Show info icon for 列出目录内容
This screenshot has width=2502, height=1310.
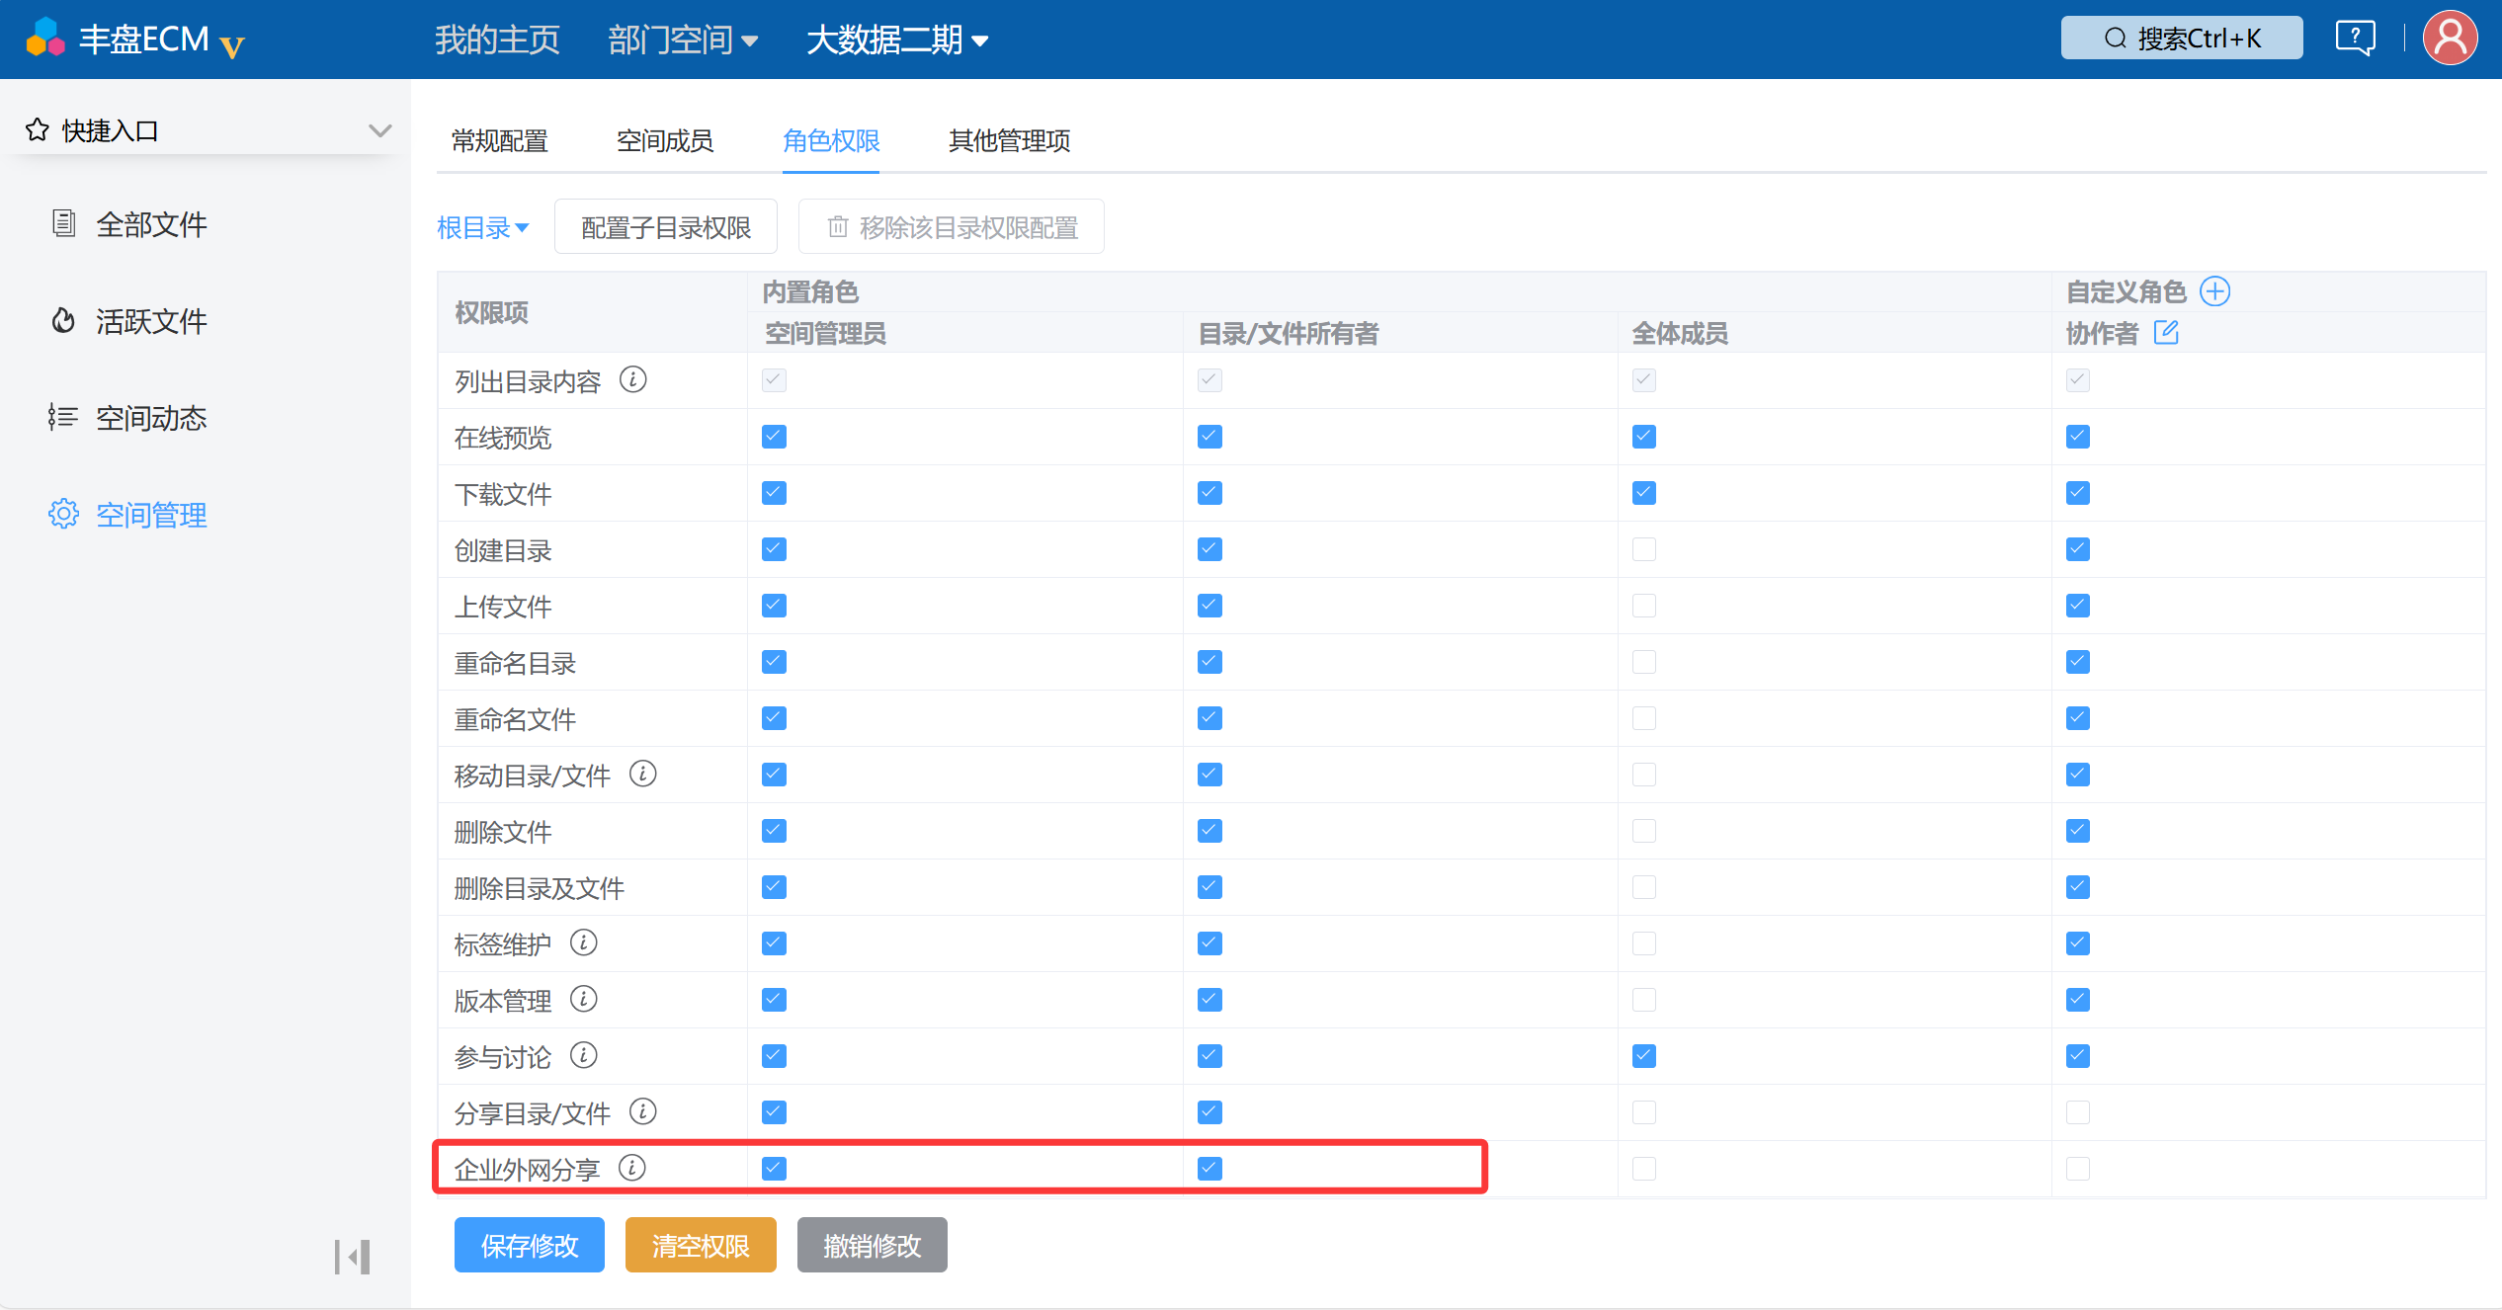pyautogui.click(x=633, y=379)
